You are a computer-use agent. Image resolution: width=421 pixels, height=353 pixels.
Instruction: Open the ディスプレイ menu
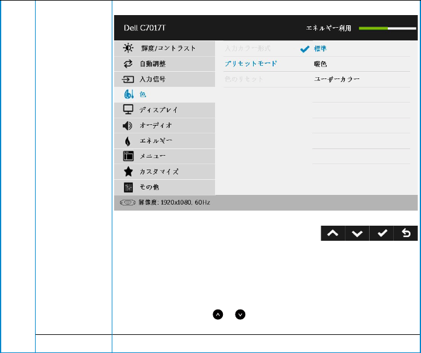coord(164,110)
